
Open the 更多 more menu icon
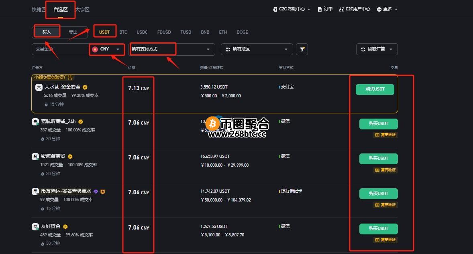click(x=379, y=9)
